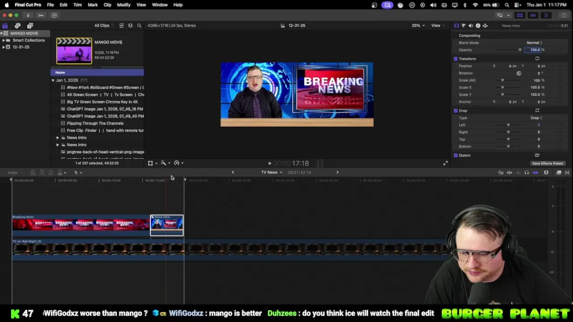Open the viewer 25% zoom dropdown

418,25
